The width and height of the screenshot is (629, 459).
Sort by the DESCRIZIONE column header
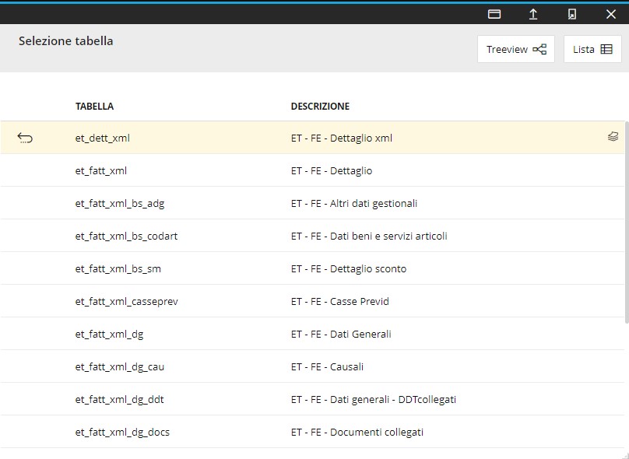point(320,107)
